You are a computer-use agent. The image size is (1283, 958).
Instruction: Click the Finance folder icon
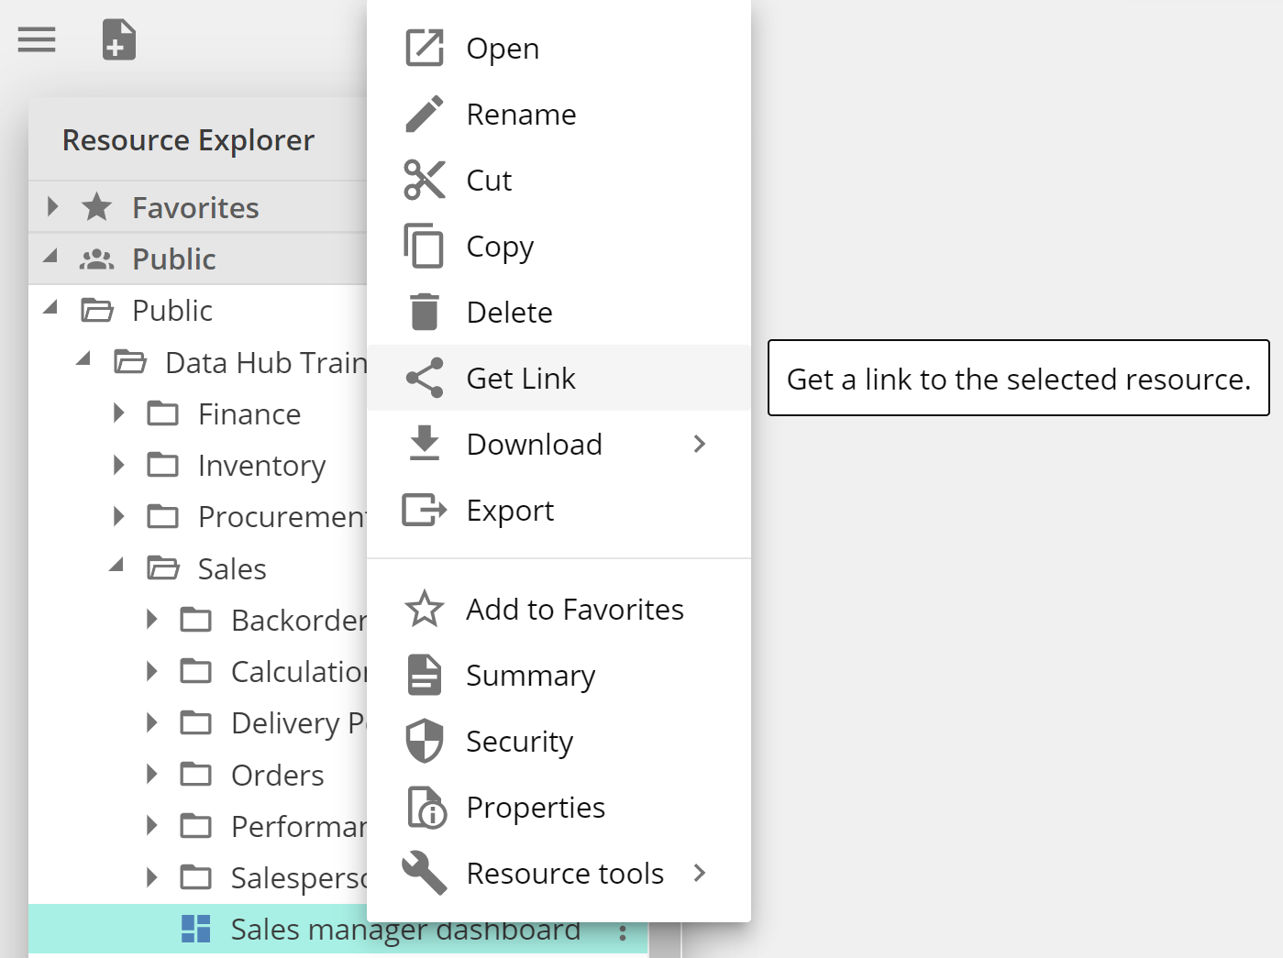click(x=163, y=414)
